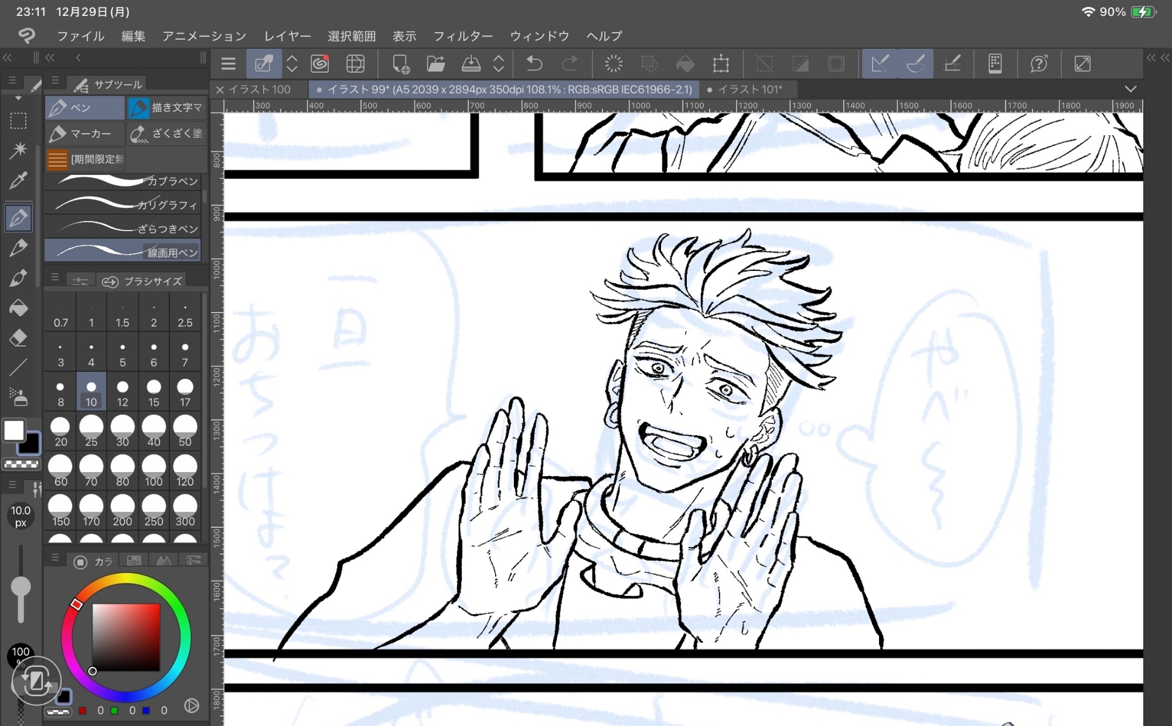Select the Fill bucket tool
The height and width of the screenshot is (726, 1172).
point(18,308)
